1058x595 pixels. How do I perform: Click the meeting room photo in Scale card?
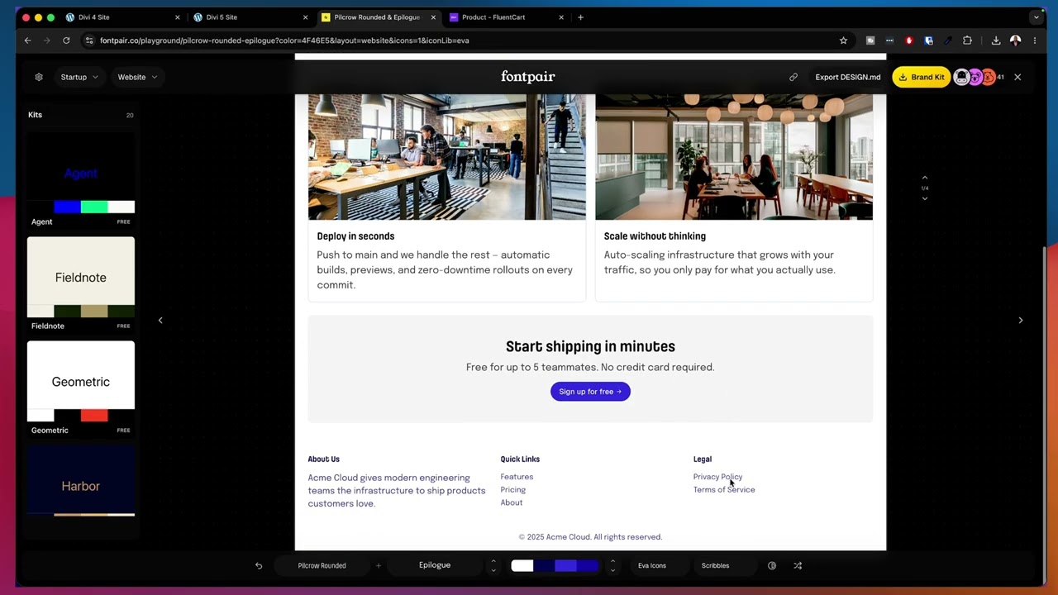734,157
